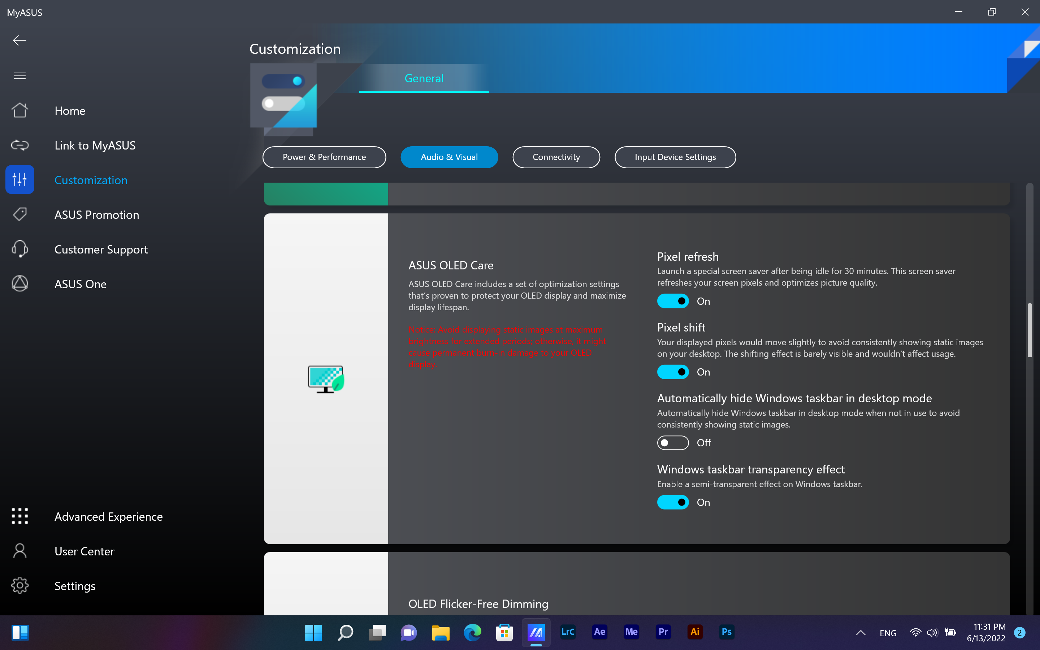Click the ASUS Promotion tag icon
The height and width of the screenshot is (650, 1040).
coord(20,214)
